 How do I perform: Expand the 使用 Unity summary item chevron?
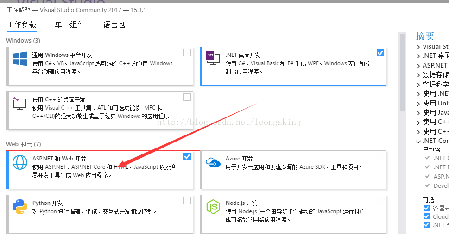(418, 104)
